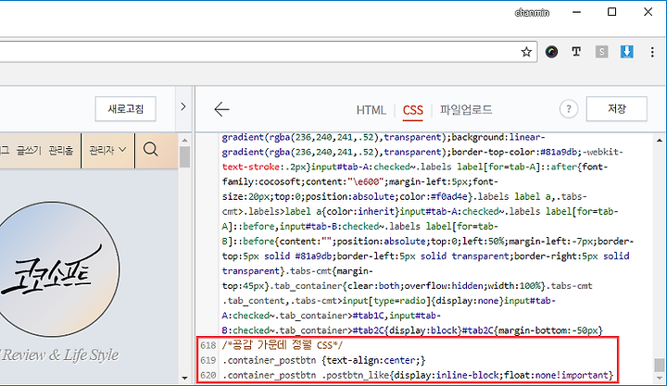Image resolution: width=667 pixels, height=386 pixels.
Task: Click the search magnifier icon in blog preview
Action: pyautogui.click(x=151, y=149)
